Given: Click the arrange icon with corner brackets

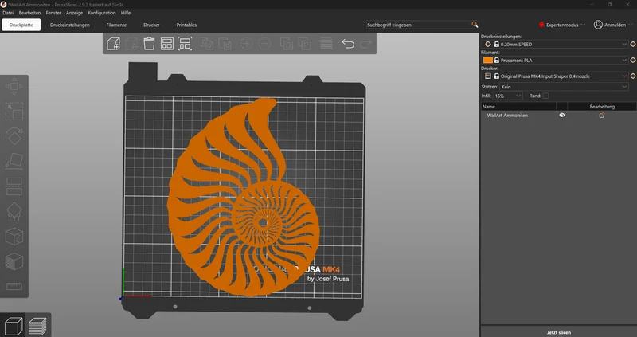Looking at the screenshot, I should 185,44.
